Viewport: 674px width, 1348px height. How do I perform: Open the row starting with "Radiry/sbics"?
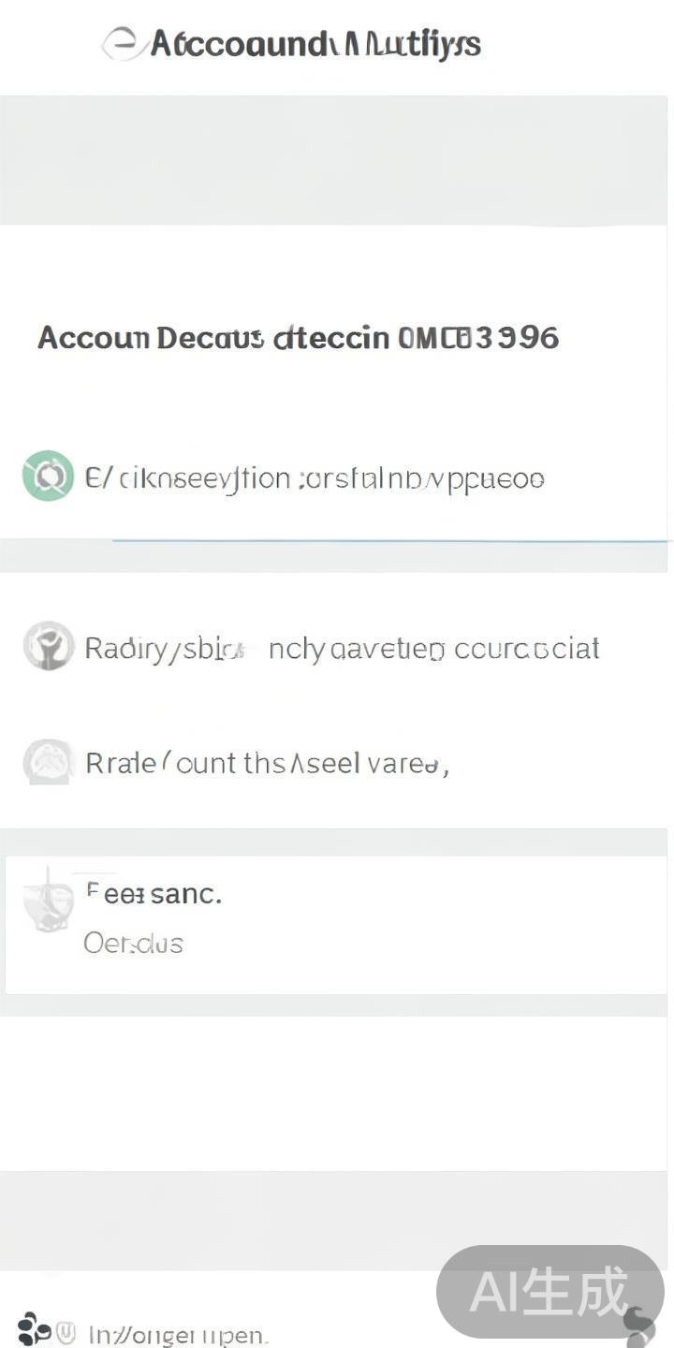click(342, 648)
